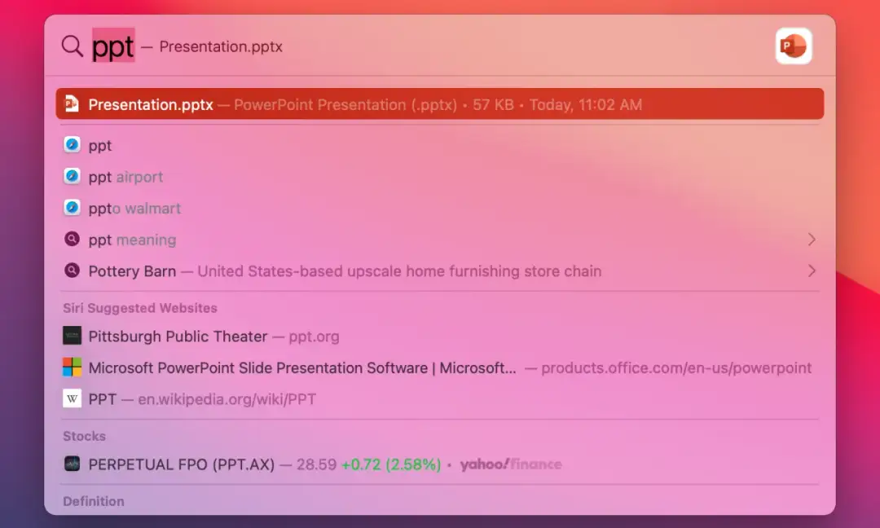Click Safari icon beside 'ppto walmart'

[73, 208]
